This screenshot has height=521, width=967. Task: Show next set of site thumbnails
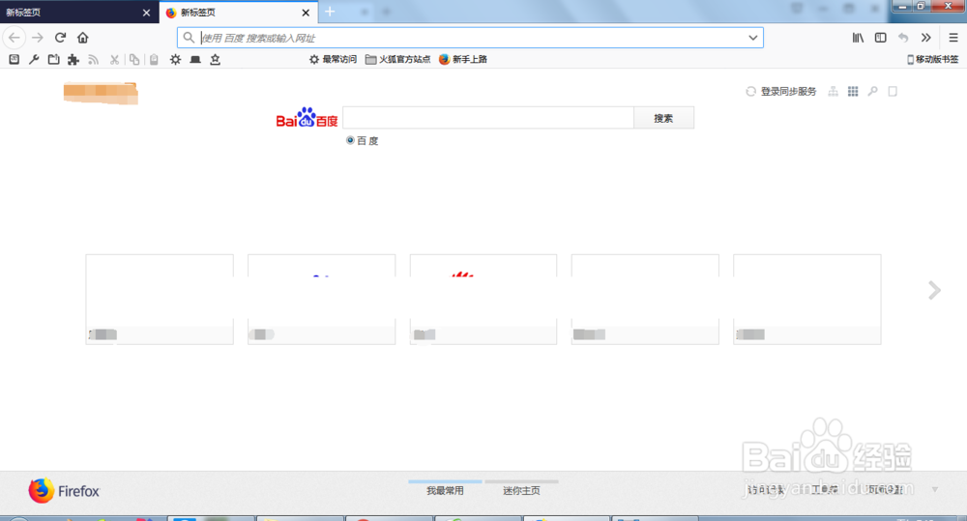(x=934, y=290)
